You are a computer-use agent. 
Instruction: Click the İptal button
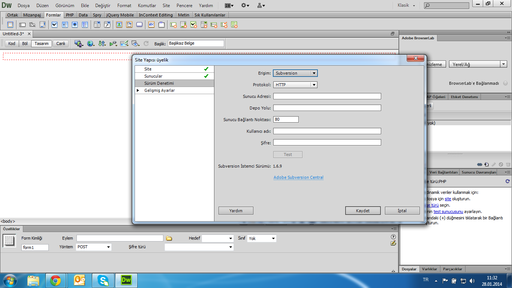click(402, 211)
